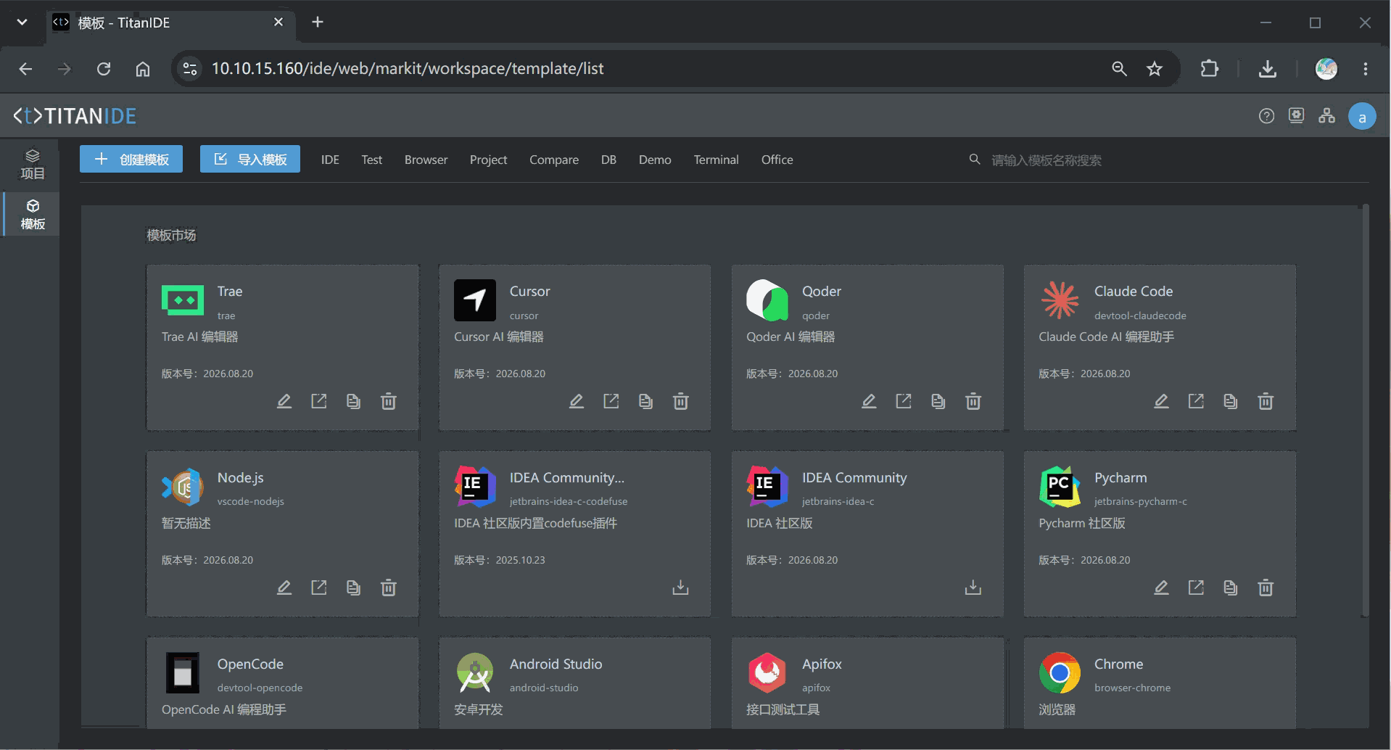The height and width of the screenshot is (750, 1391).
Task: Delete the Pycharm template
Action: pos(1266,588)
